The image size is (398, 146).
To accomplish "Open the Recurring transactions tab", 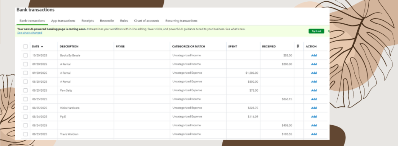I will coord(181,21).
